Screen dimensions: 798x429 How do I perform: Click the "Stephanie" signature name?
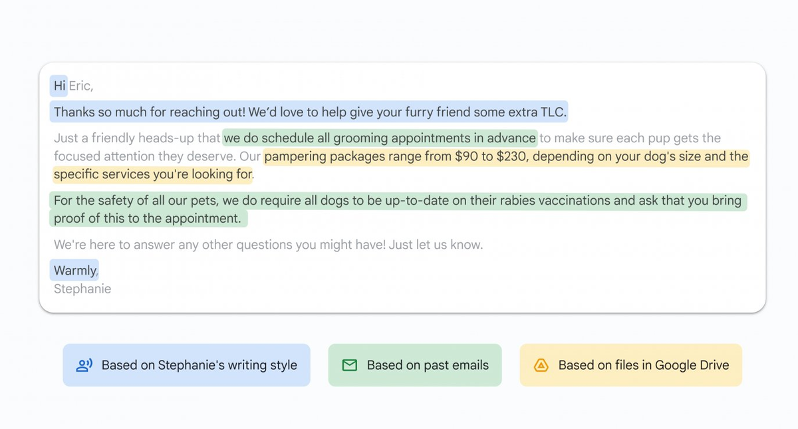82,289
